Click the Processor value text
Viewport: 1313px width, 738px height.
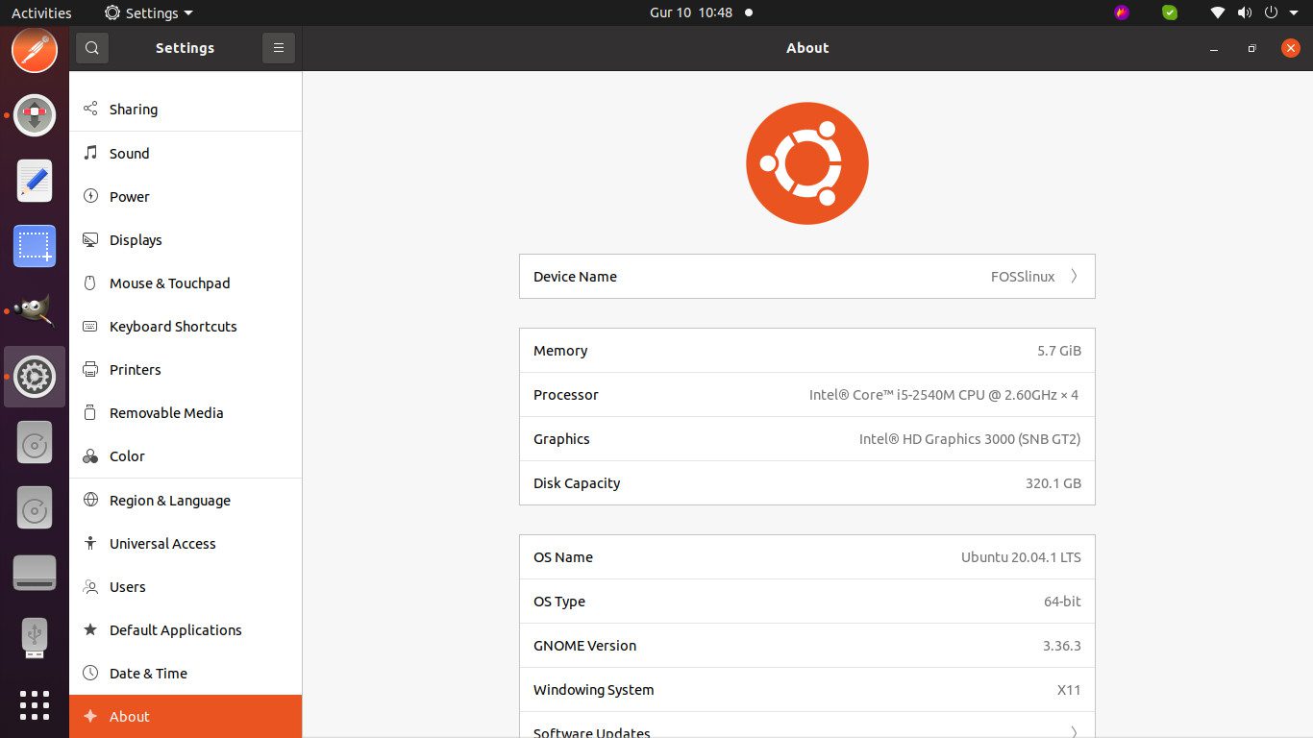coord(944,395)
